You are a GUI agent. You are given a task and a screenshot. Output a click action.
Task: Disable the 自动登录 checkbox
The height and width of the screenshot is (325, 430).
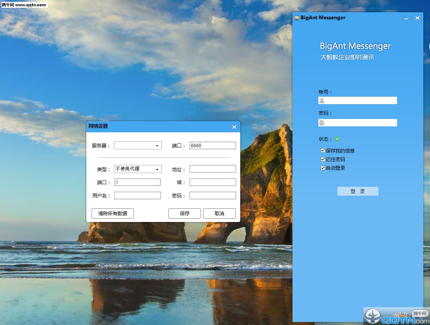323,168
